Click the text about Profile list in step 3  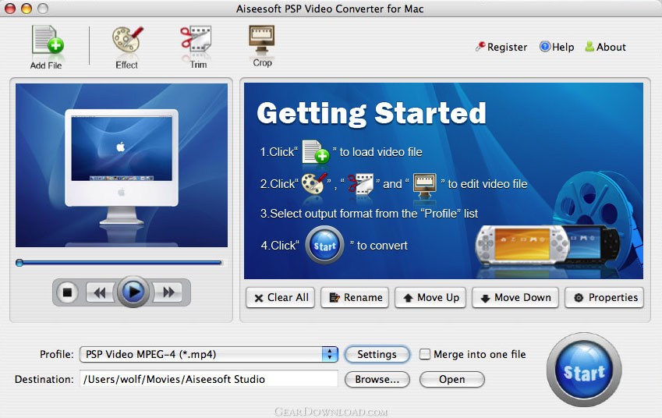point(370,213)
